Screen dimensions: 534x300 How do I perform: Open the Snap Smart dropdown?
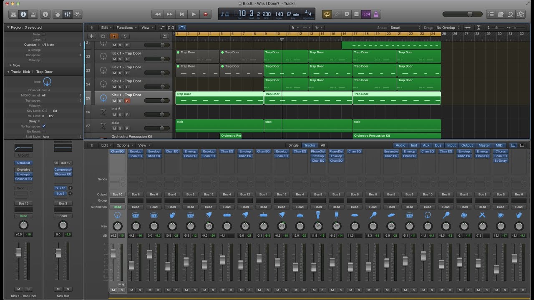pyautogui.click(x=405, y=27)
